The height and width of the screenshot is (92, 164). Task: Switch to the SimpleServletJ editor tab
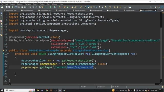pyautogui.click(x=113, y=10)
